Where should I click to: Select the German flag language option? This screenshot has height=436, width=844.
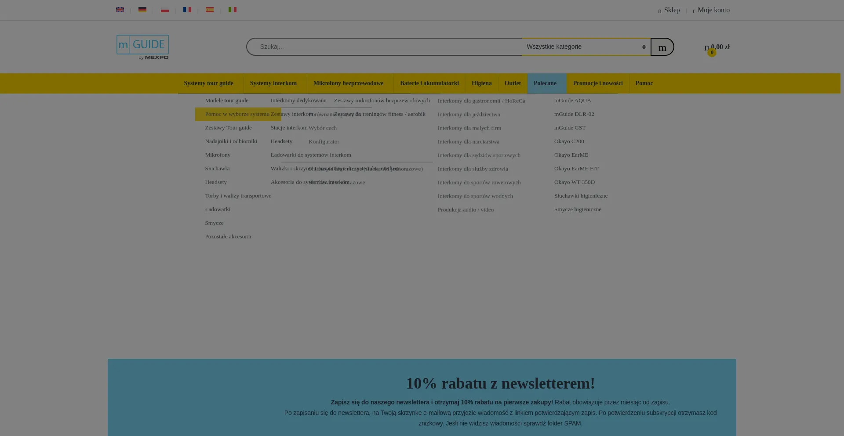(142, 10)
